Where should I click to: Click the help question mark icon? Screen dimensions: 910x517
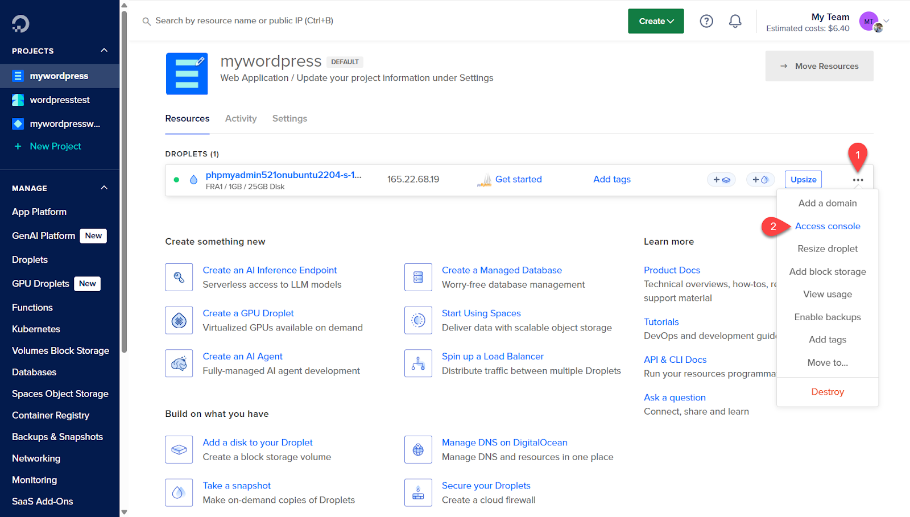706,21
